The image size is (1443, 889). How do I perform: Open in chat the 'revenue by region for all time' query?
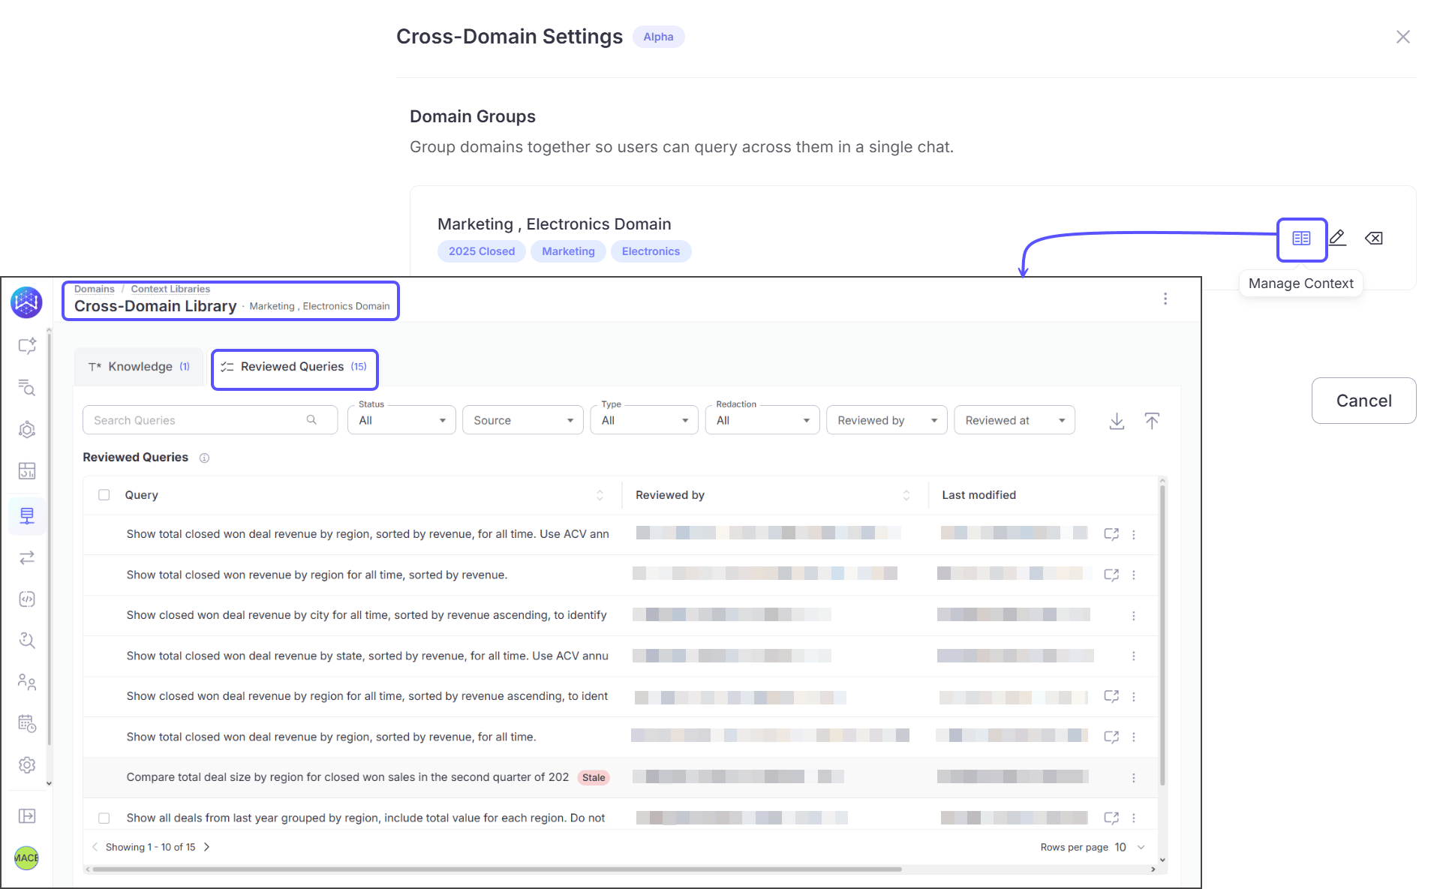coord(1111,575)
